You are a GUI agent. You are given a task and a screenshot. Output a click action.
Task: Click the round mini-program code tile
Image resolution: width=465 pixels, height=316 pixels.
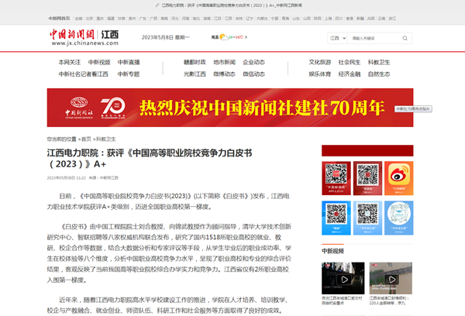[x=398, y=218]
